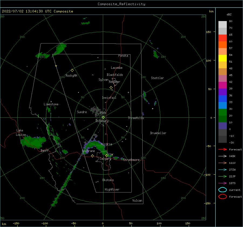This screenshot has height=227, width=243.
Task: Pick the slate purple swatch below 10 dBZ
Action: coord(222,126)
